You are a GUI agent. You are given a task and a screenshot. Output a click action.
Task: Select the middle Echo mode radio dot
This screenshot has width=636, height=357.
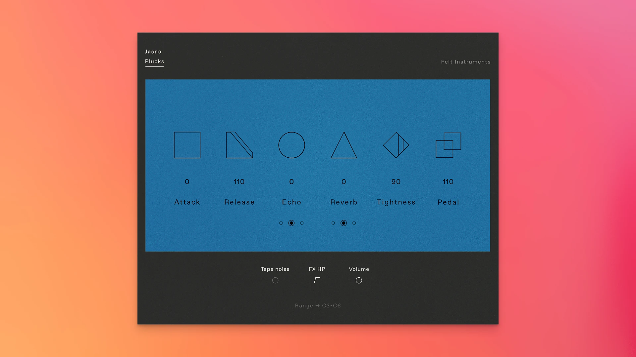tap(291, 223)
